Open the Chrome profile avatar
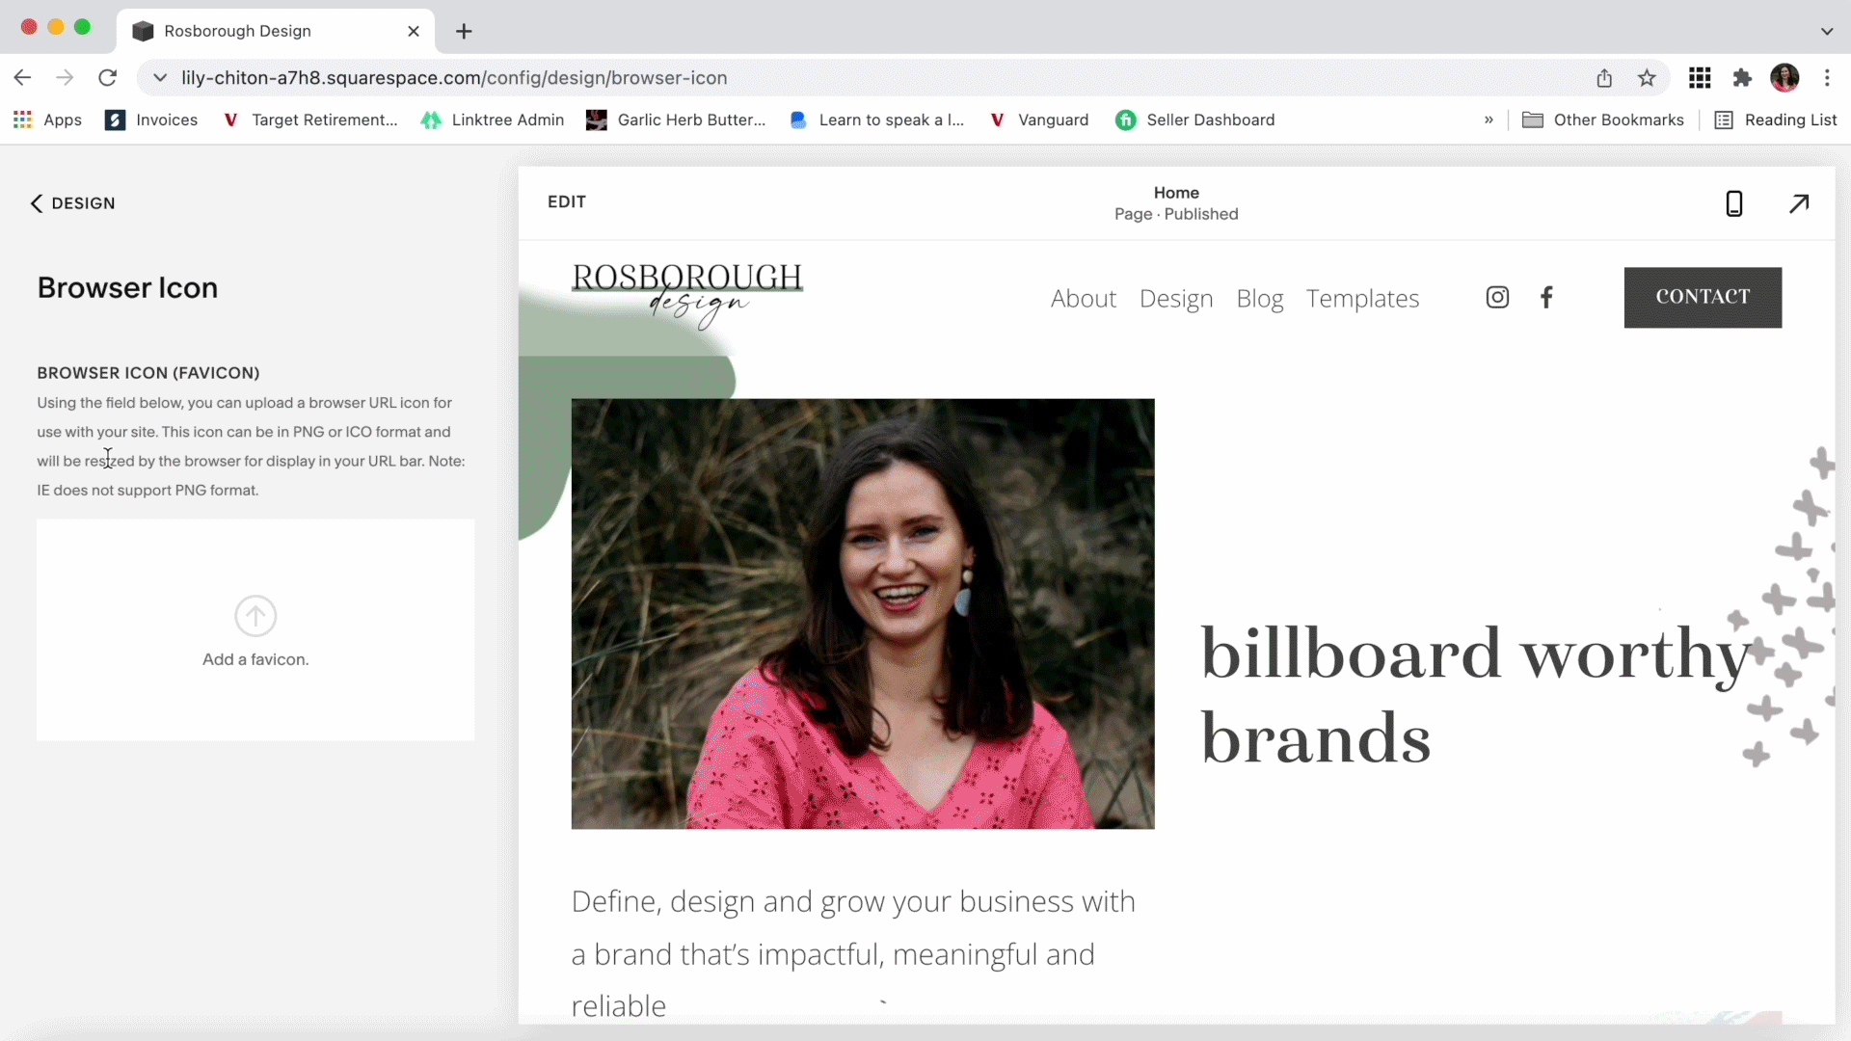The image size is (1851, 1041). coord(1784,78)
